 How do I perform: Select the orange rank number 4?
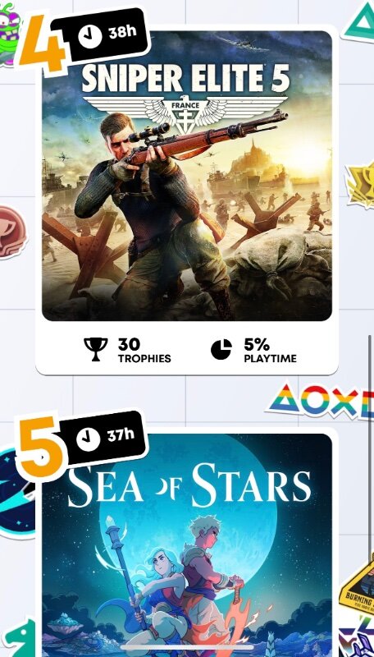pyautogui.click(x=43, y=44)
